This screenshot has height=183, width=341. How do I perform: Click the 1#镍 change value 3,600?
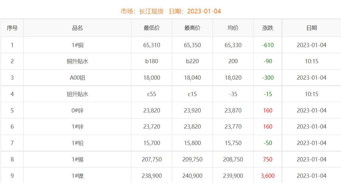268,176
